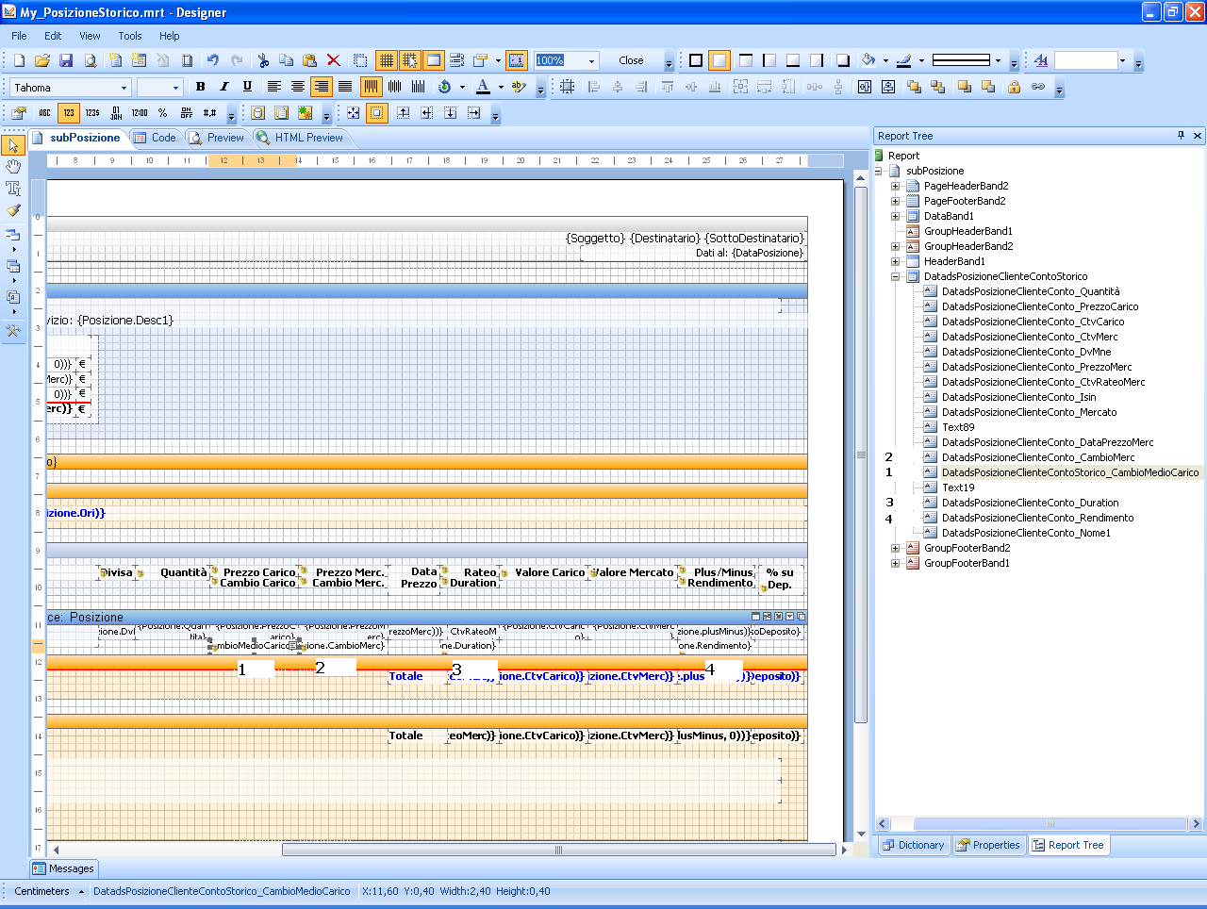1207x909 pixels.
Task: Pin the Report Tree panel
Action: [x=1181, y=136]
